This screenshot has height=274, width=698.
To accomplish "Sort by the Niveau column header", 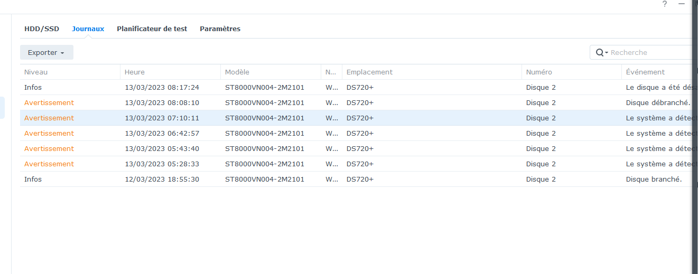I will pyautogui.click(x=36, y=72).
